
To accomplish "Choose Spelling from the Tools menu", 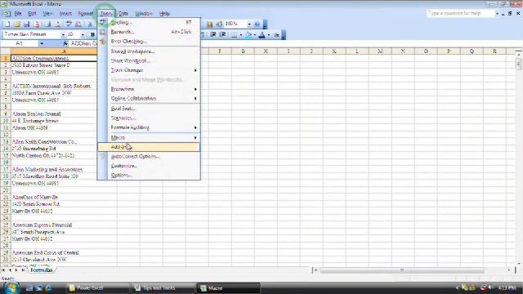I will (149, 22).
